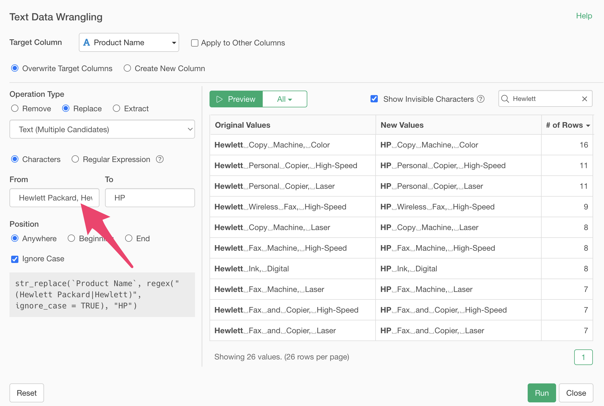Sort by the # of Rows column header
The height and width of the screenshot is (406, 604).
[x=568, y=125]
